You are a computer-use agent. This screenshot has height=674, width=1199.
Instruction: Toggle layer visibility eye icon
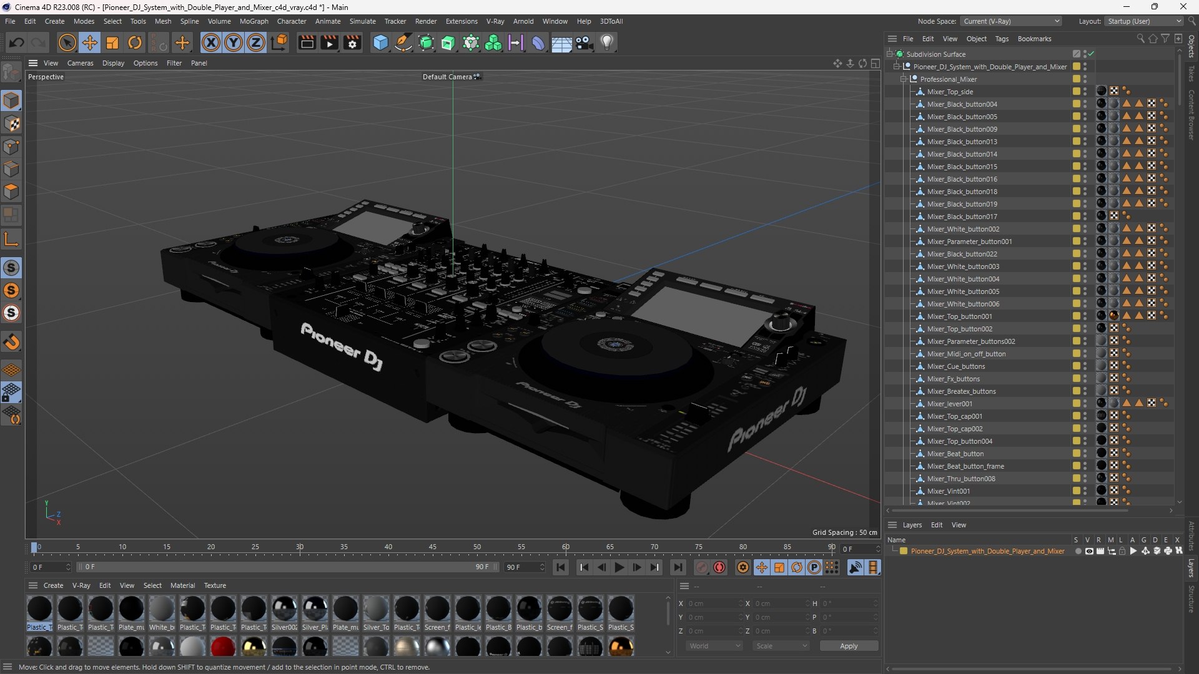point(1089,551)
